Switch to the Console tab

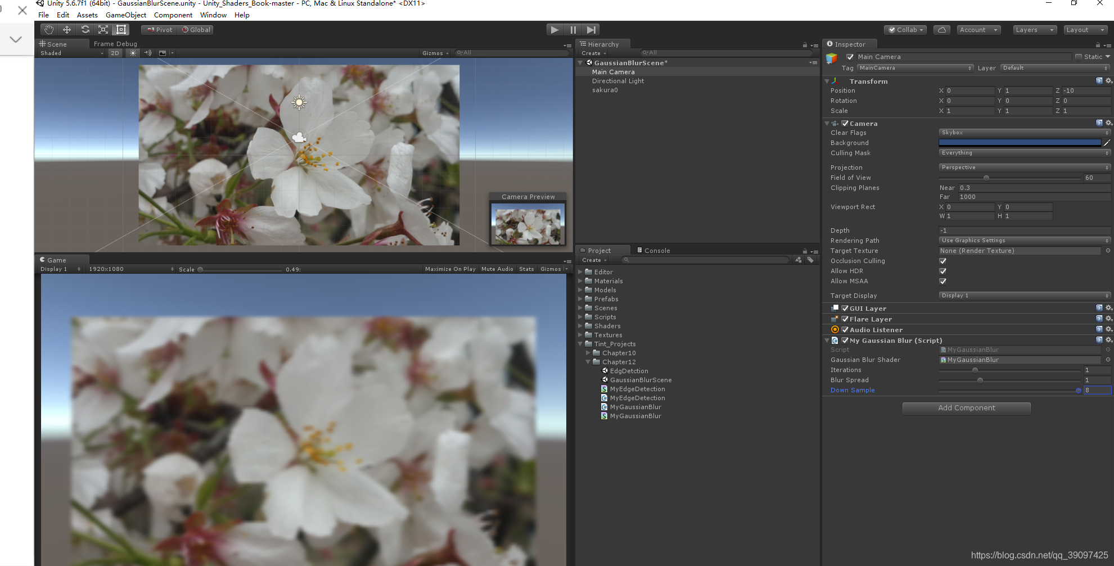click(x=653, y=251)
